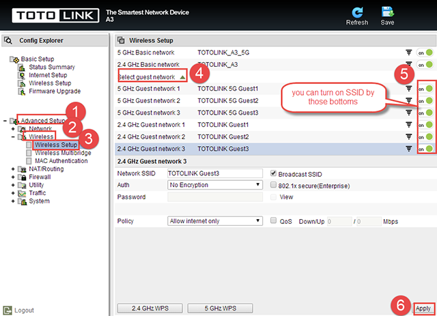This screenshot has width=437, height=316.
Task: Expand the NAT/Routing tree node
Action: [x=13, y=169]
